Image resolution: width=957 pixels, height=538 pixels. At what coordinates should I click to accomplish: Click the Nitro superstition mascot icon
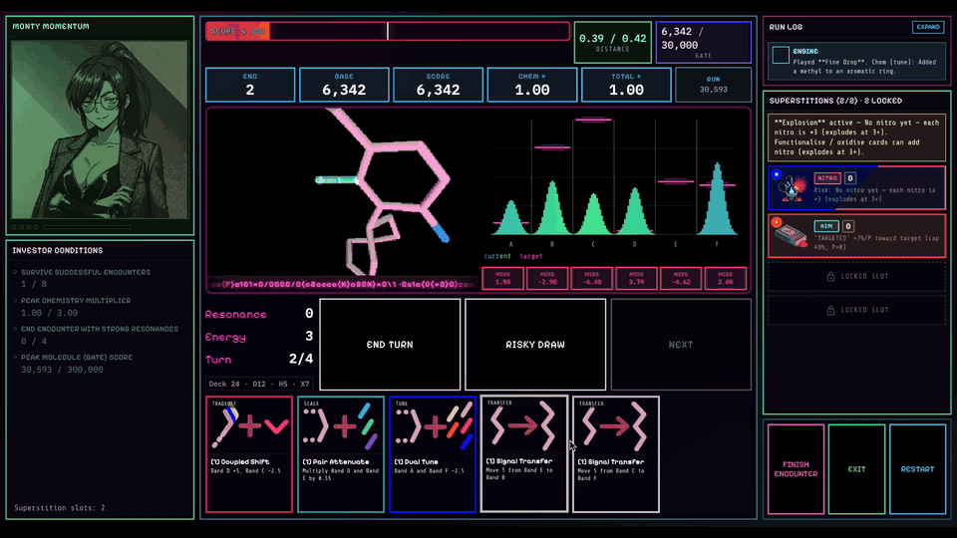tap(793, 188)
